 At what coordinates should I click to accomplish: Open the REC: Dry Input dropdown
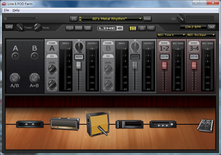click(201, 35)
